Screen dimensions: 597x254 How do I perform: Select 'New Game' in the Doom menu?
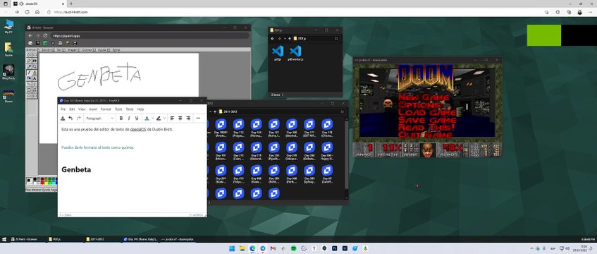tap(424, 97)
